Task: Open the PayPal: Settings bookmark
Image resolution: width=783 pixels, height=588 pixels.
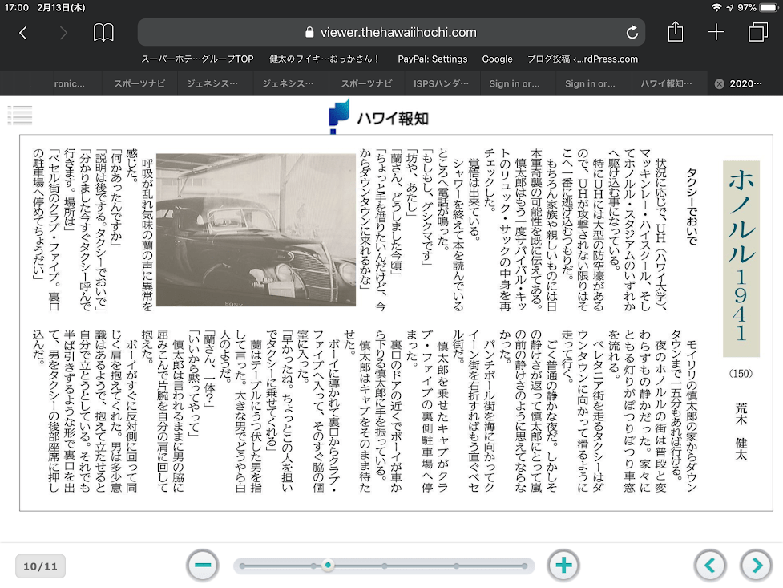Action: (x=432, y=59)
